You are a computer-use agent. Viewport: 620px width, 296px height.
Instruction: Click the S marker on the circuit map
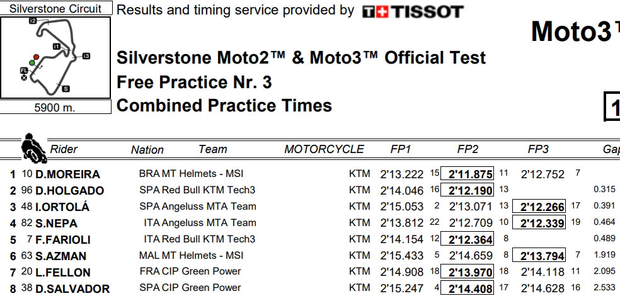pyautogui.click(x=66, y=89)
